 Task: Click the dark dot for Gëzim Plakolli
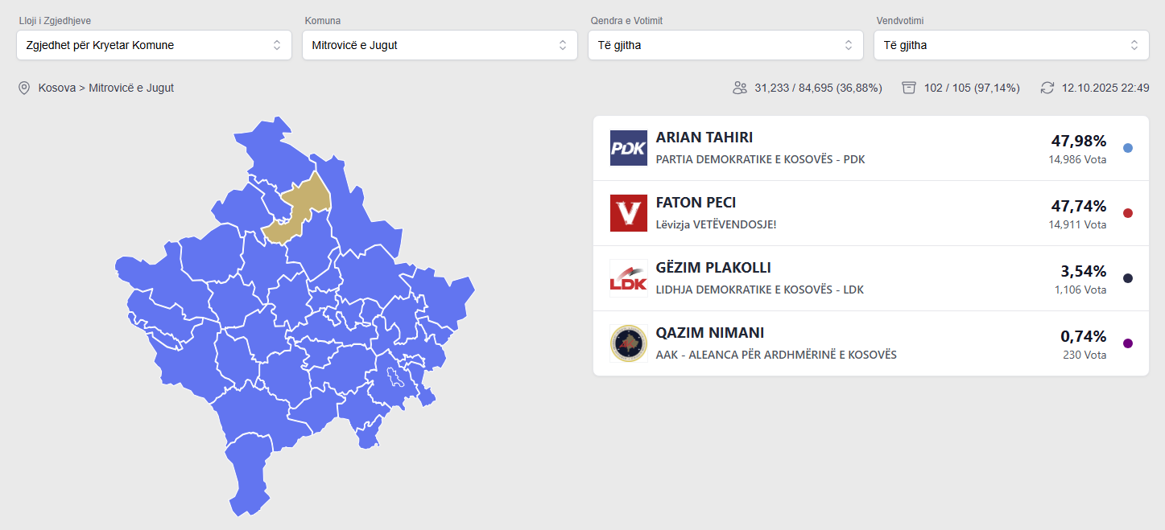1128,278
